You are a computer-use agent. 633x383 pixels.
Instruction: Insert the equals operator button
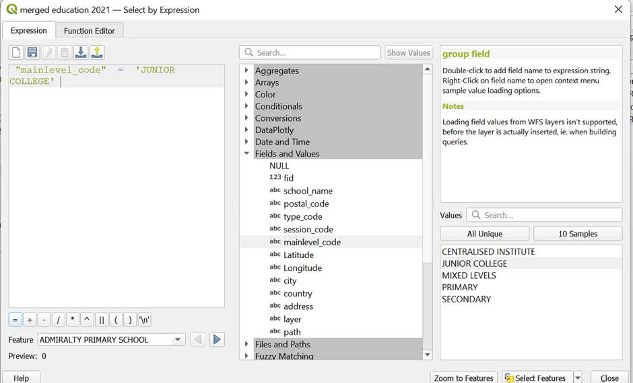pyautogui.click(x=15, y=320)
